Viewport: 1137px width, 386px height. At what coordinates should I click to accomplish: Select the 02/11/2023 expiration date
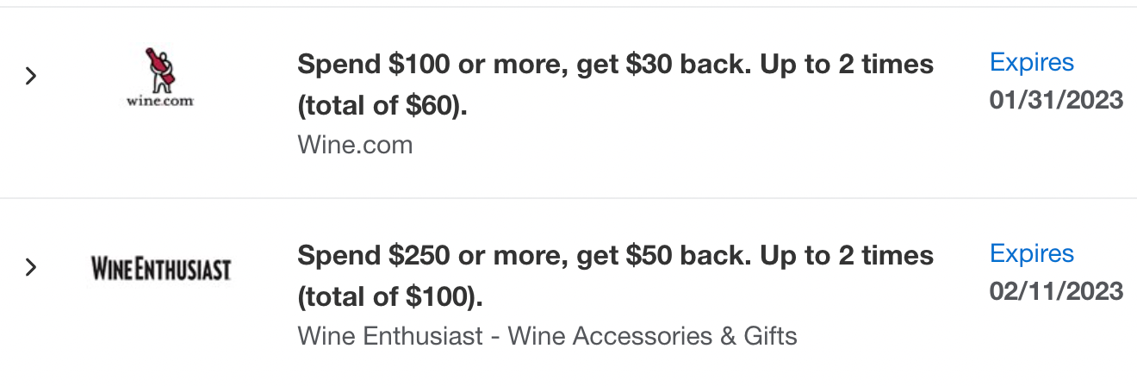click(1056, 291)
